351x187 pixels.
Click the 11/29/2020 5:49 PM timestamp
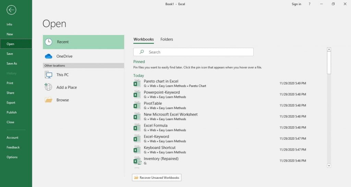point(293,83)
